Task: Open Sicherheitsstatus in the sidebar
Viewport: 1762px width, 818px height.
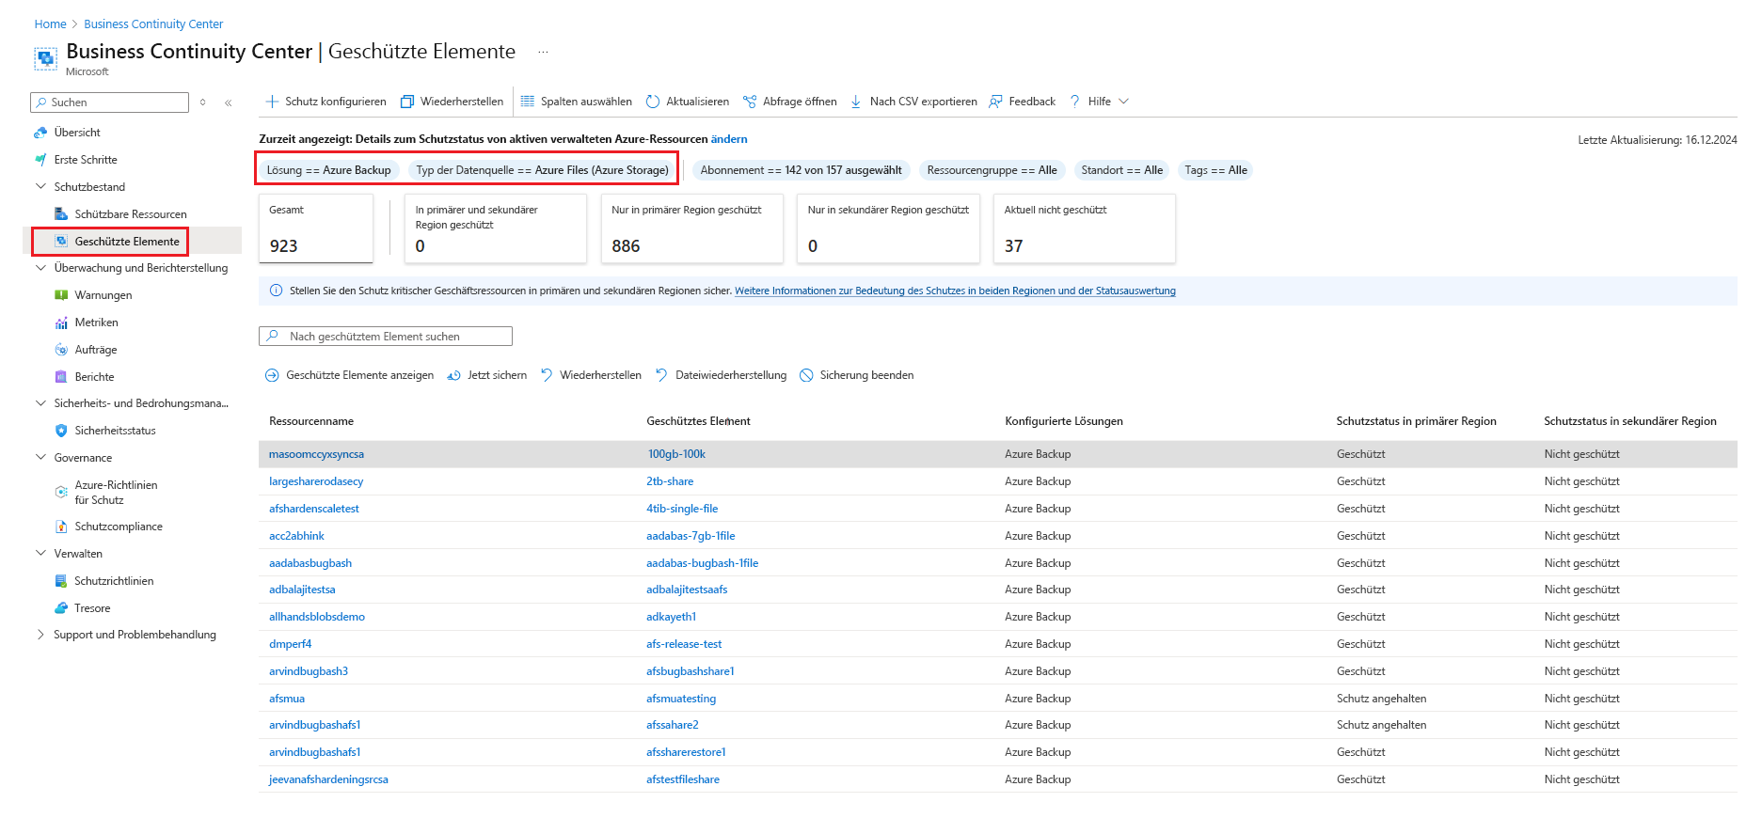Action: (x=115, y=431)
